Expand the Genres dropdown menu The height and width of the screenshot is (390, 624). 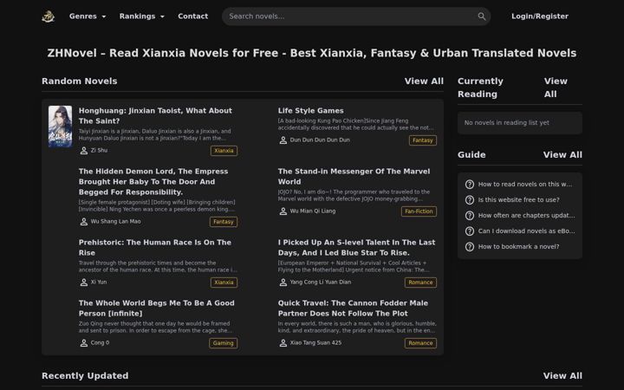(x=88, y=16)
